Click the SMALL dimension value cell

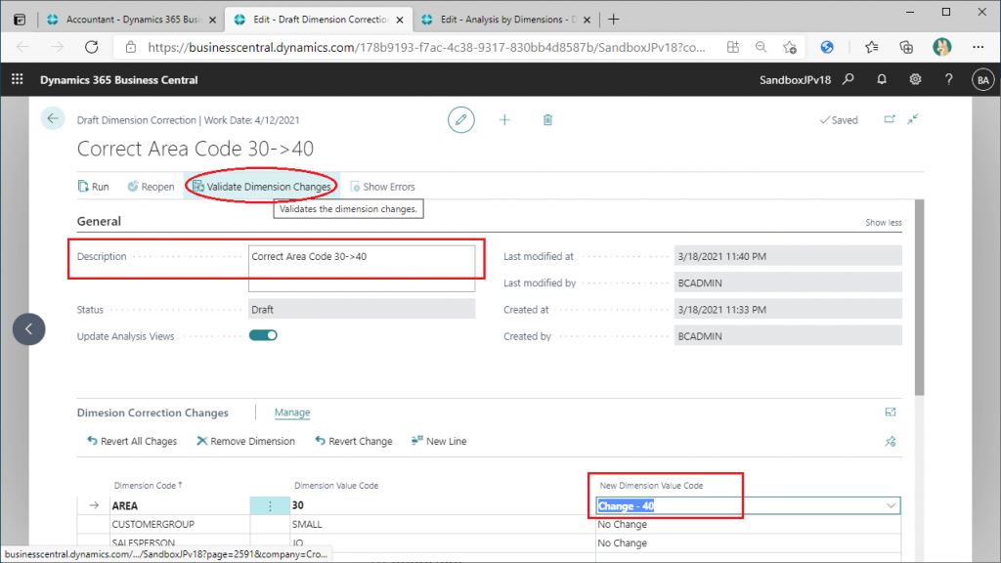tap(443, 524)
